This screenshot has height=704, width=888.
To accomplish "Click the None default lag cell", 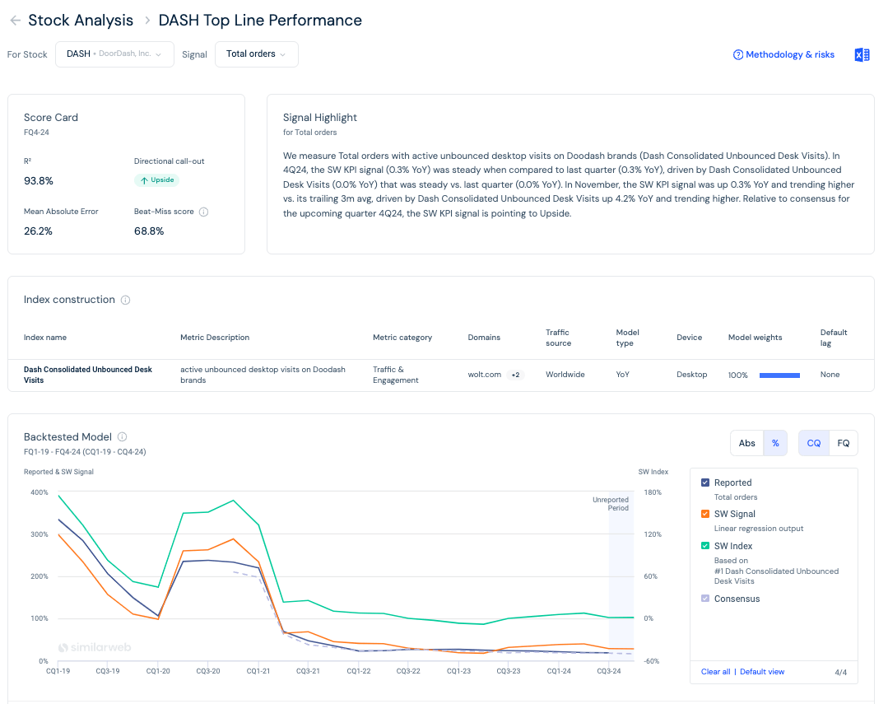I will (x=830, y=375).
